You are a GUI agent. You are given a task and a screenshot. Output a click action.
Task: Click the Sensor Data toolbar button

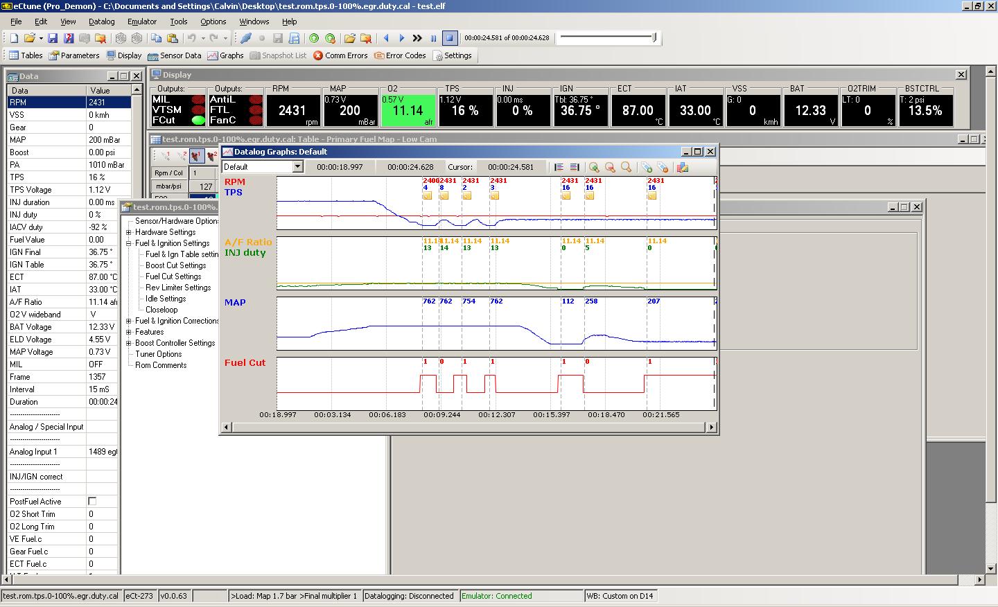pyautogui.click(x=174, y=55)
